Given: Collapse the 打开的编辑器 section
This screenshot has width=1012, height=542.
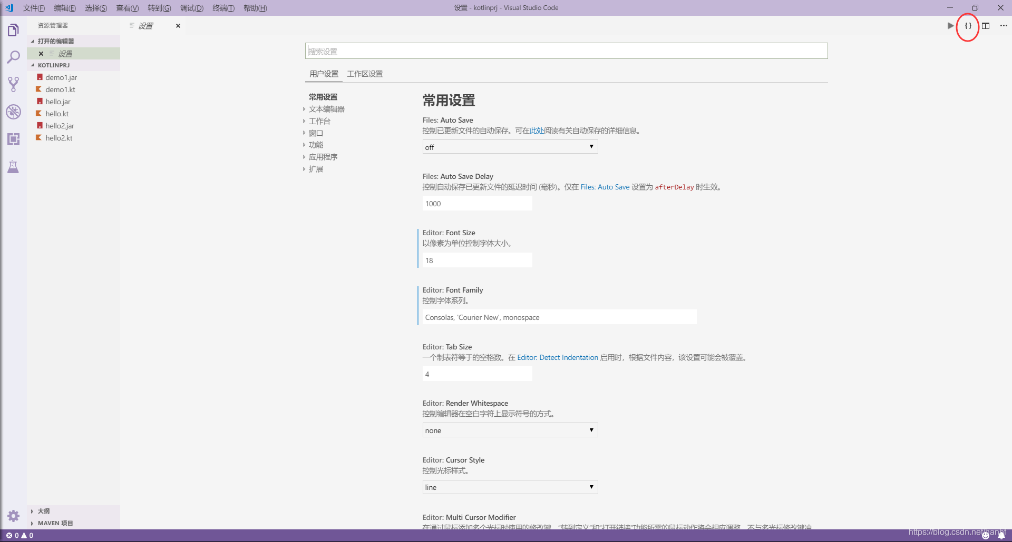Looking at the screenshot, I should pyautogui.click(x=74, y=41).
